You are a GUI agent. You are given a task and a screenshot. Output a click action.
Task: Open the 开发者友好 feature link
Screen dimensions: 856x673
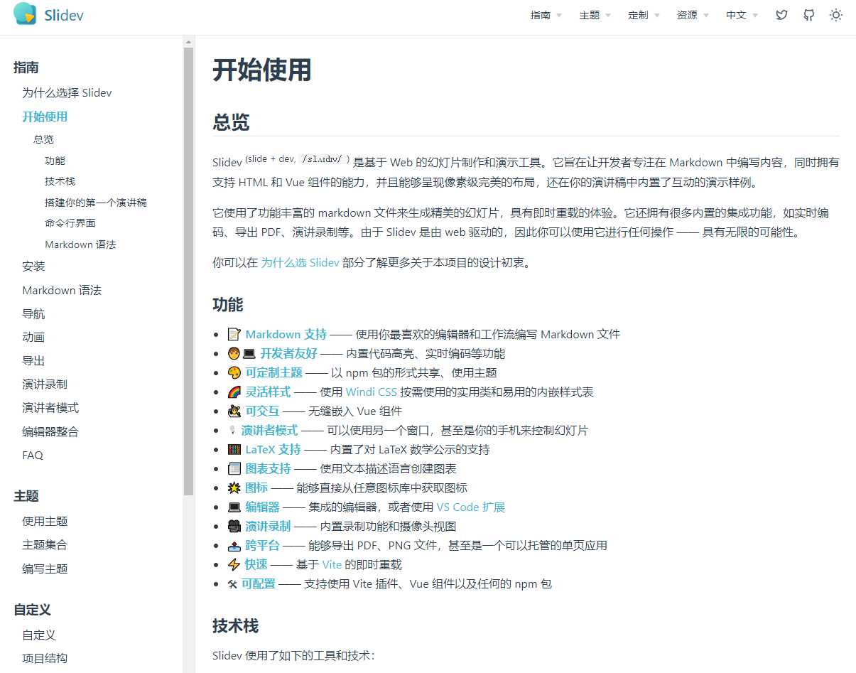(288, 353)
